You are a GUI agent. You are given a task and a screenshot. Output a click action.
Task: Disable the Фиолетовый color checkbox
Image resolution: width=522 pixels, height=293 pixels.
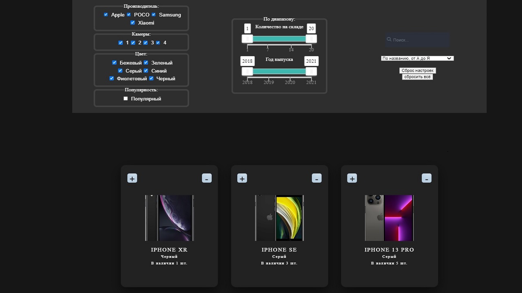[112, 79]
